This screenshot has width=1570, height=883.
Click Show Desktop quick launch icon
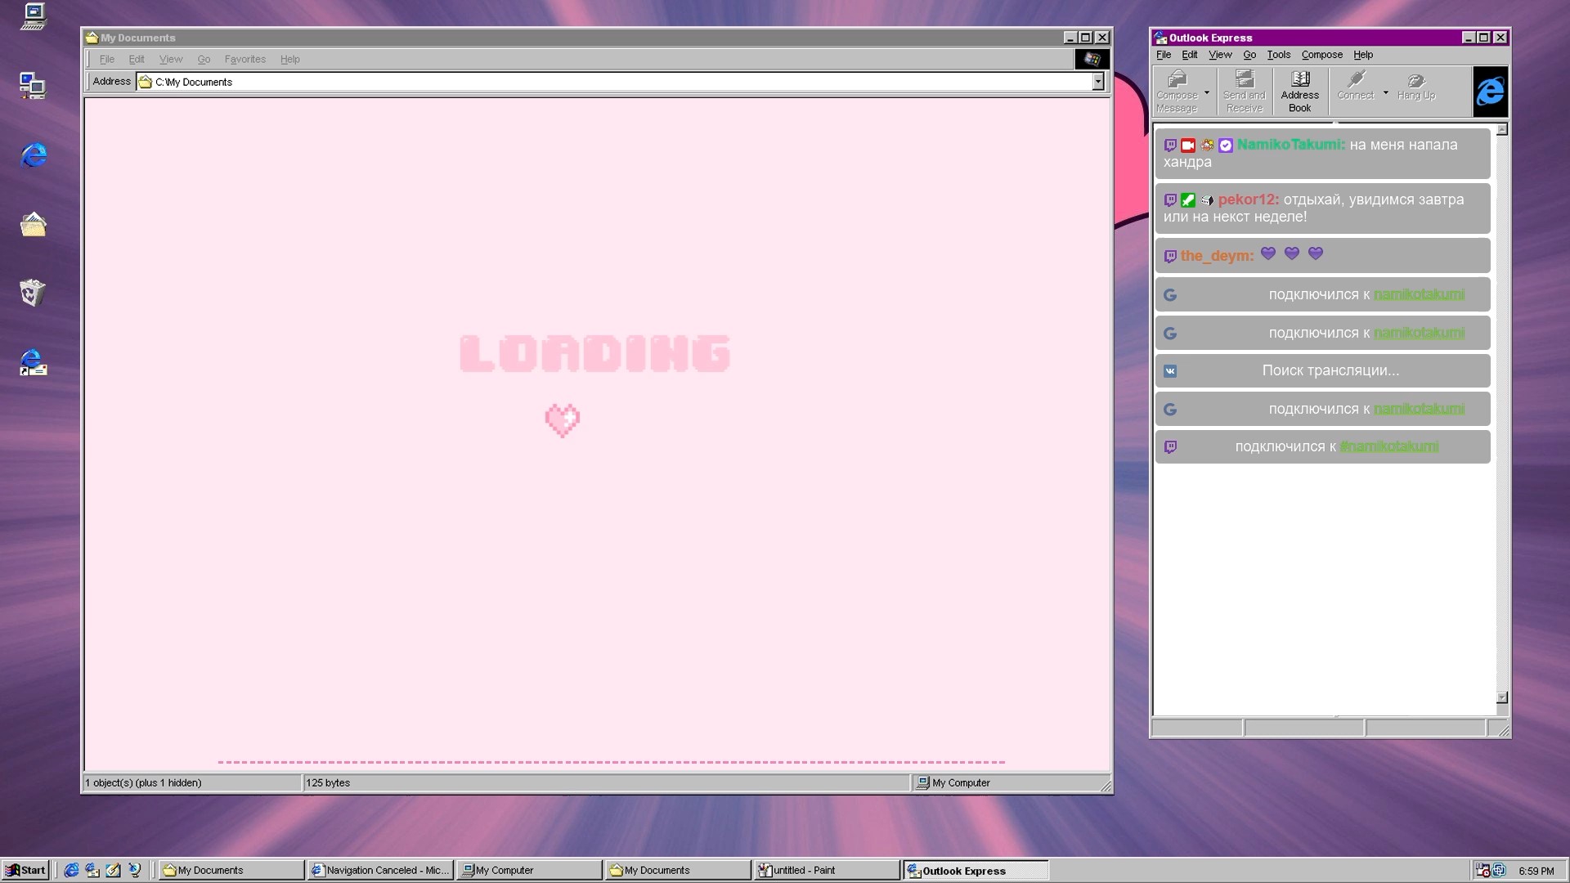click(114, 871)
